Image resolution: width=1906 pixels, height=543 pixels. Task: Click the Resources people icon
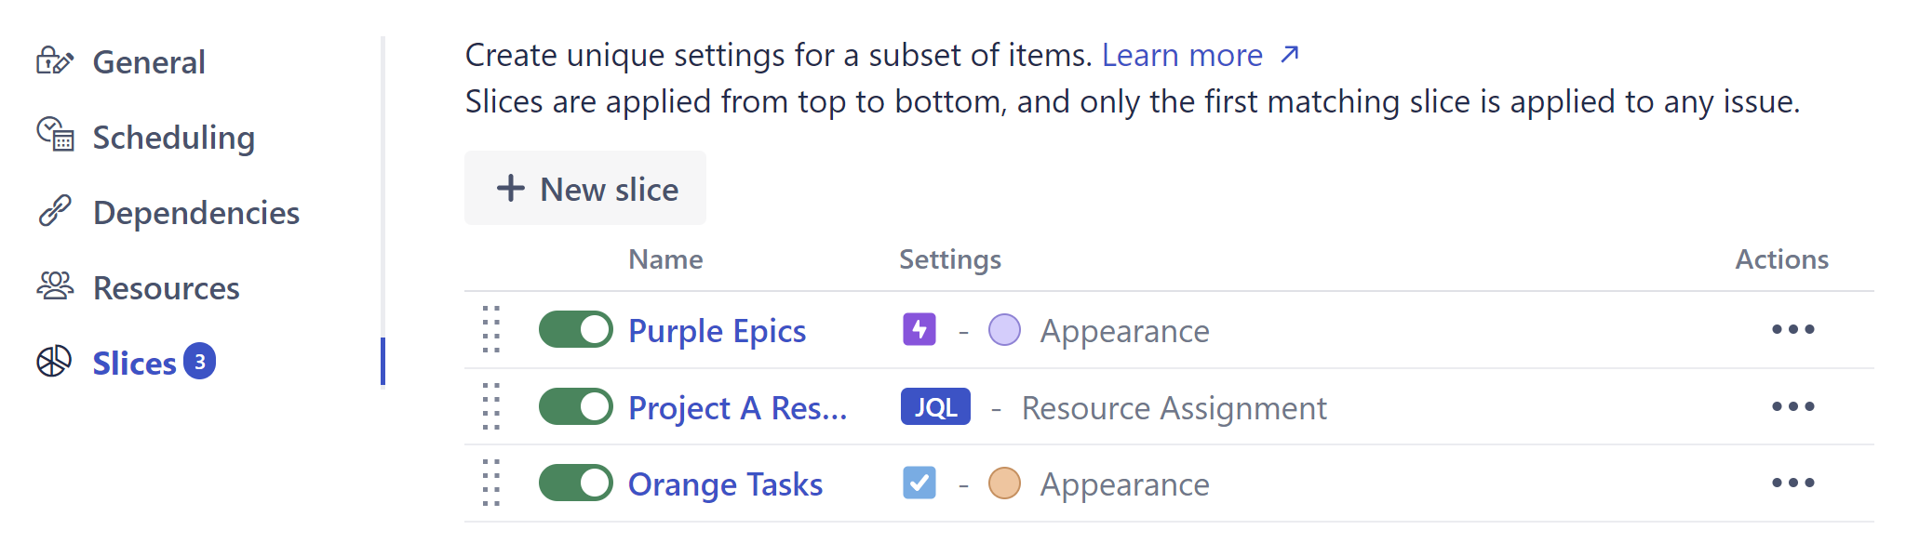pos(55,286)
